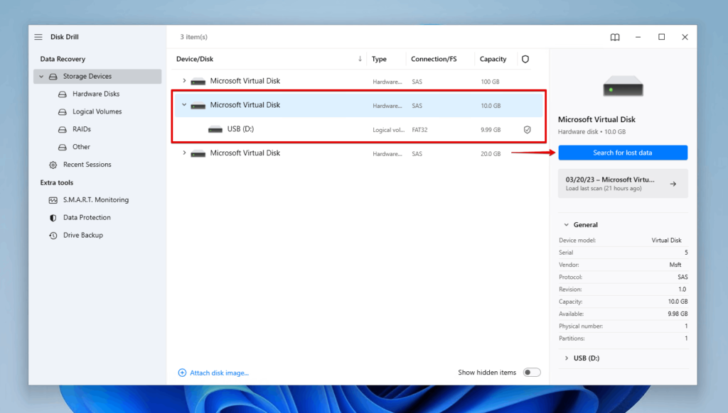The image size is (728, 413).
Task: Open the hamburger menu in Disk Drill
Action: (38, 36)
